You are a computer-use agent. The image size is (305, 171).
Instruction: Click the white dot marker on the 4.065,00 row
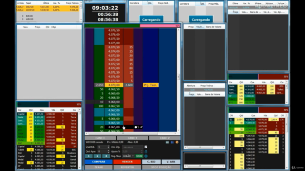coord(135,127)
